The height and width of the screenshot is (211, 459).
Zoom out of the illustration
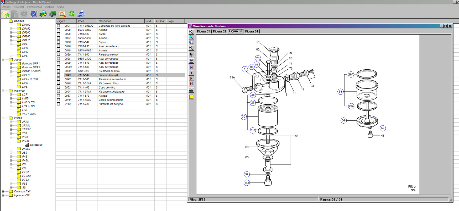(x=191, y=48)
